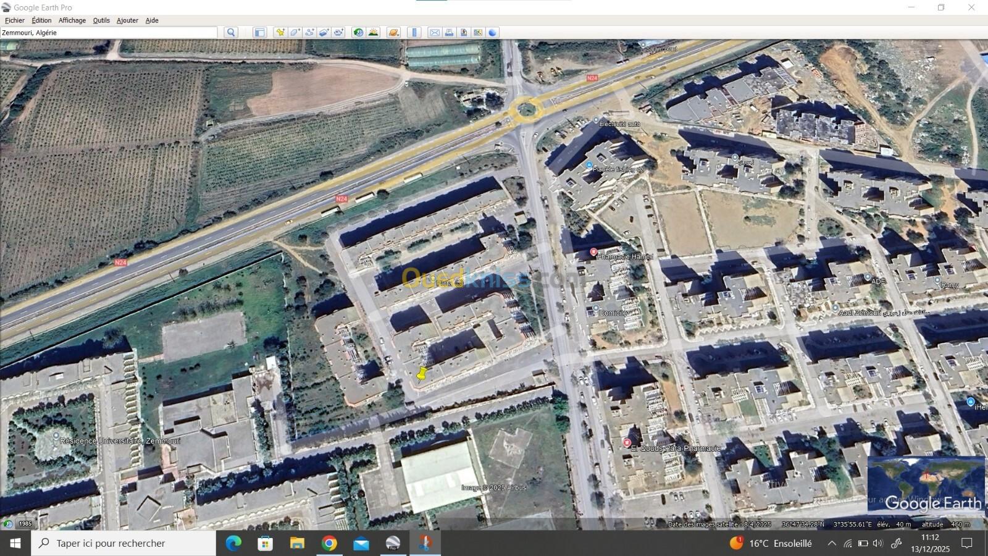This screenshot has width=988, height=556.
Task: Toggle historical imagery clock icon
Action: [358, 33]
